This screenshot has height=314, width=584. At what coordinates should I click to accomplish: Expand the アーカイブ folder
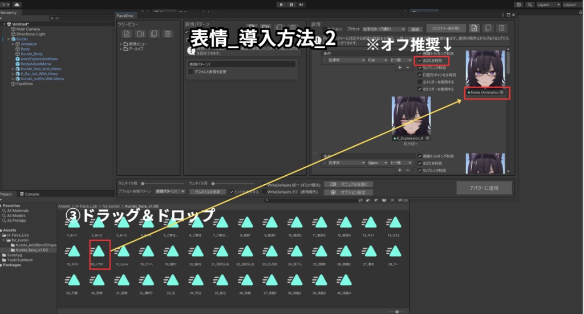pyautogui.click(x=121, y=49)
